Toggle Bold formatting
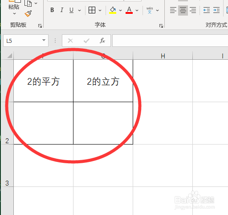This screenshot has width=228, height=215. (x=52, y=10)
